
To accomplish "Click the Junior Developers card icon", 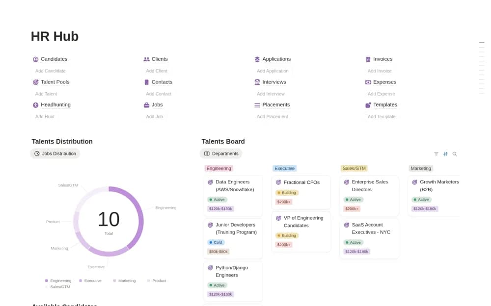I will 211,225.
